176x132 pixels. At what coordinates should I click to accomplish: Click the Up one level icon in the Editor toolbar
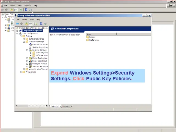pyautogui.click(x=26, y=24)
